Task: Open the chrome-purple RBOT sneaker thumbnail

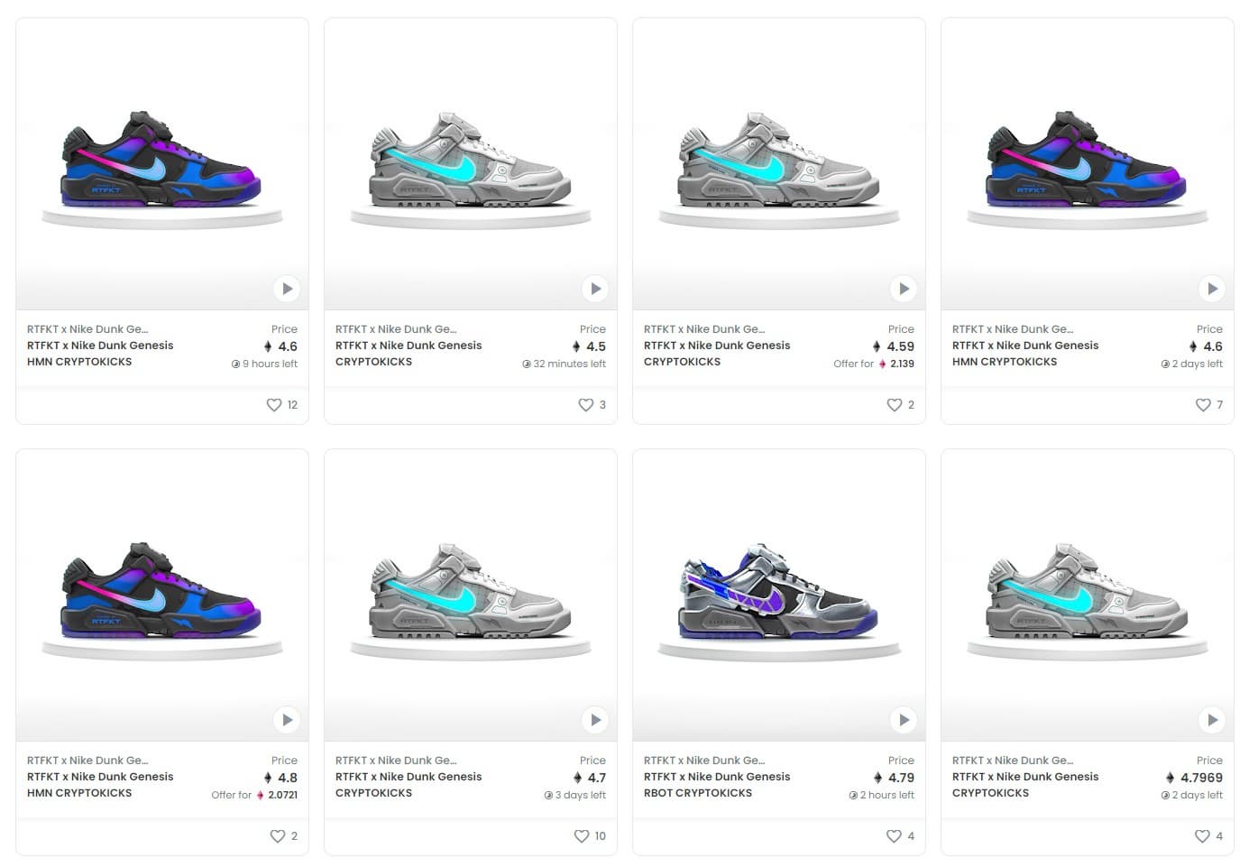Action: (x=778, y=595)
